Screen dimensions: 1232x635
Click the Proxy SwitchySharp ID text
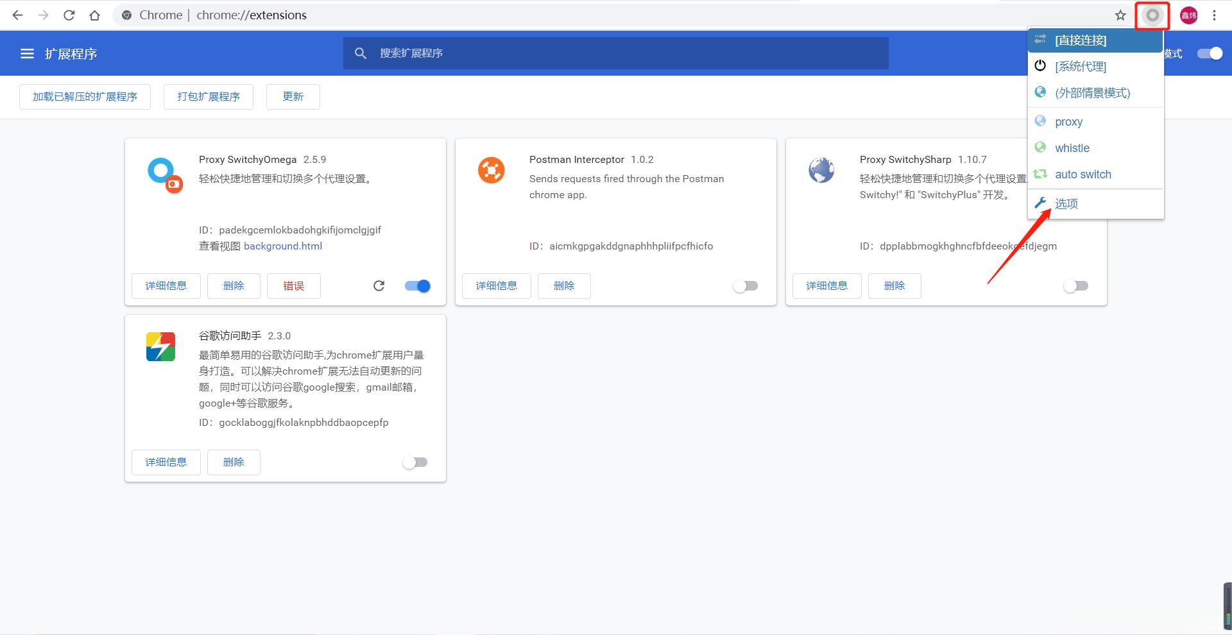pyautogui.click(x=959, y=246)
